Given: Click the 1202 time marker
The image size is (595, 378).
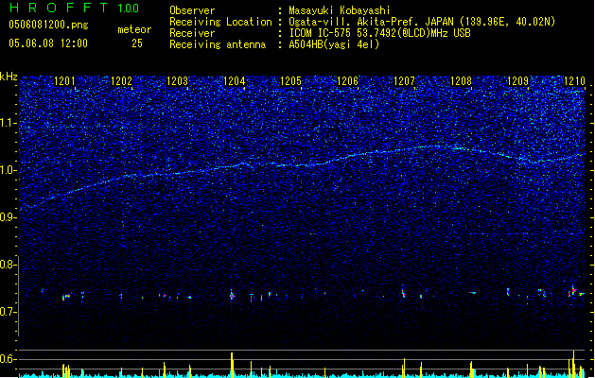Looking at the screenshot, I should (x=121, y=81).
